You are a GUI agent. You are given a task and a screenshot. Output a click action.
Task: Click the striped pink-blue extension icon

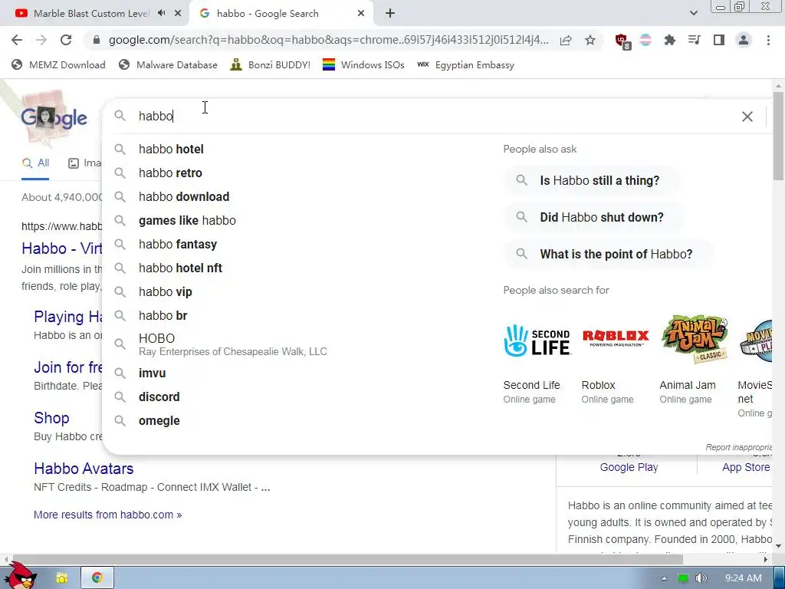[645, 40]
